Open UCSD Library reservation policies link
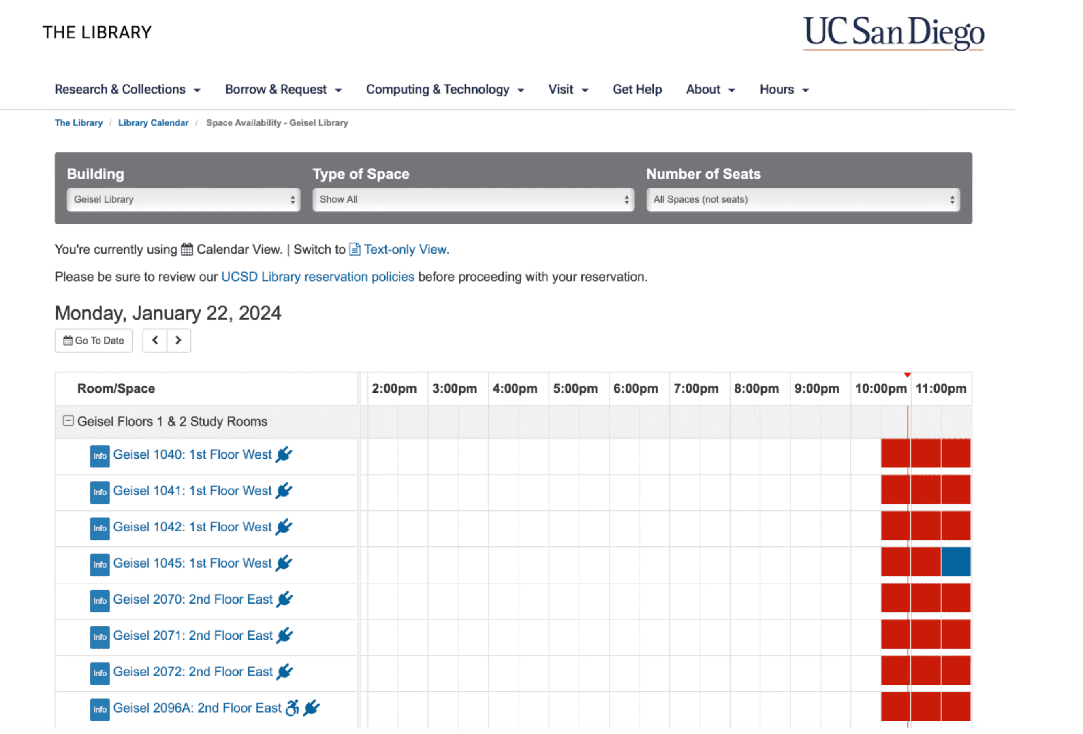Viewport: 1083px width, 734px height. click(x=317, y=277)
